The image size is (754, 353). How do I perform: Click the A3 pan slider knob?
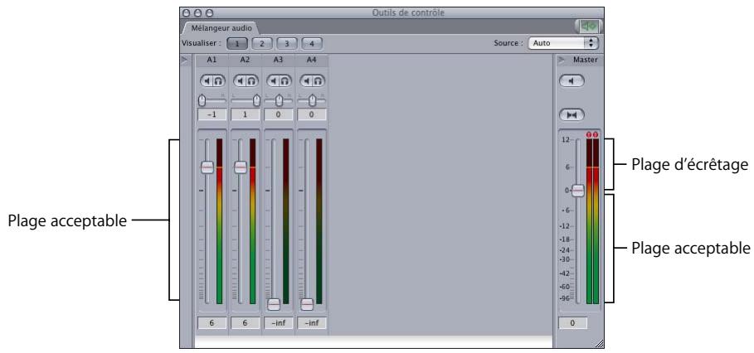click(x=279, y=100)
